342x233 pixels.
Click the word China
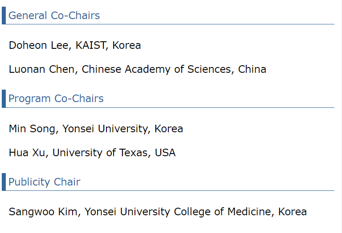pos(252,69)
